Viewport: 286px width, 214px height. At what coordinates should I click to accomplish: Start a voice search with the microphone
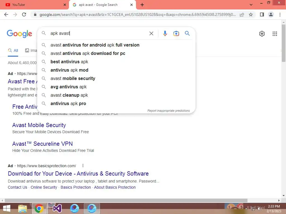[165, 33]
